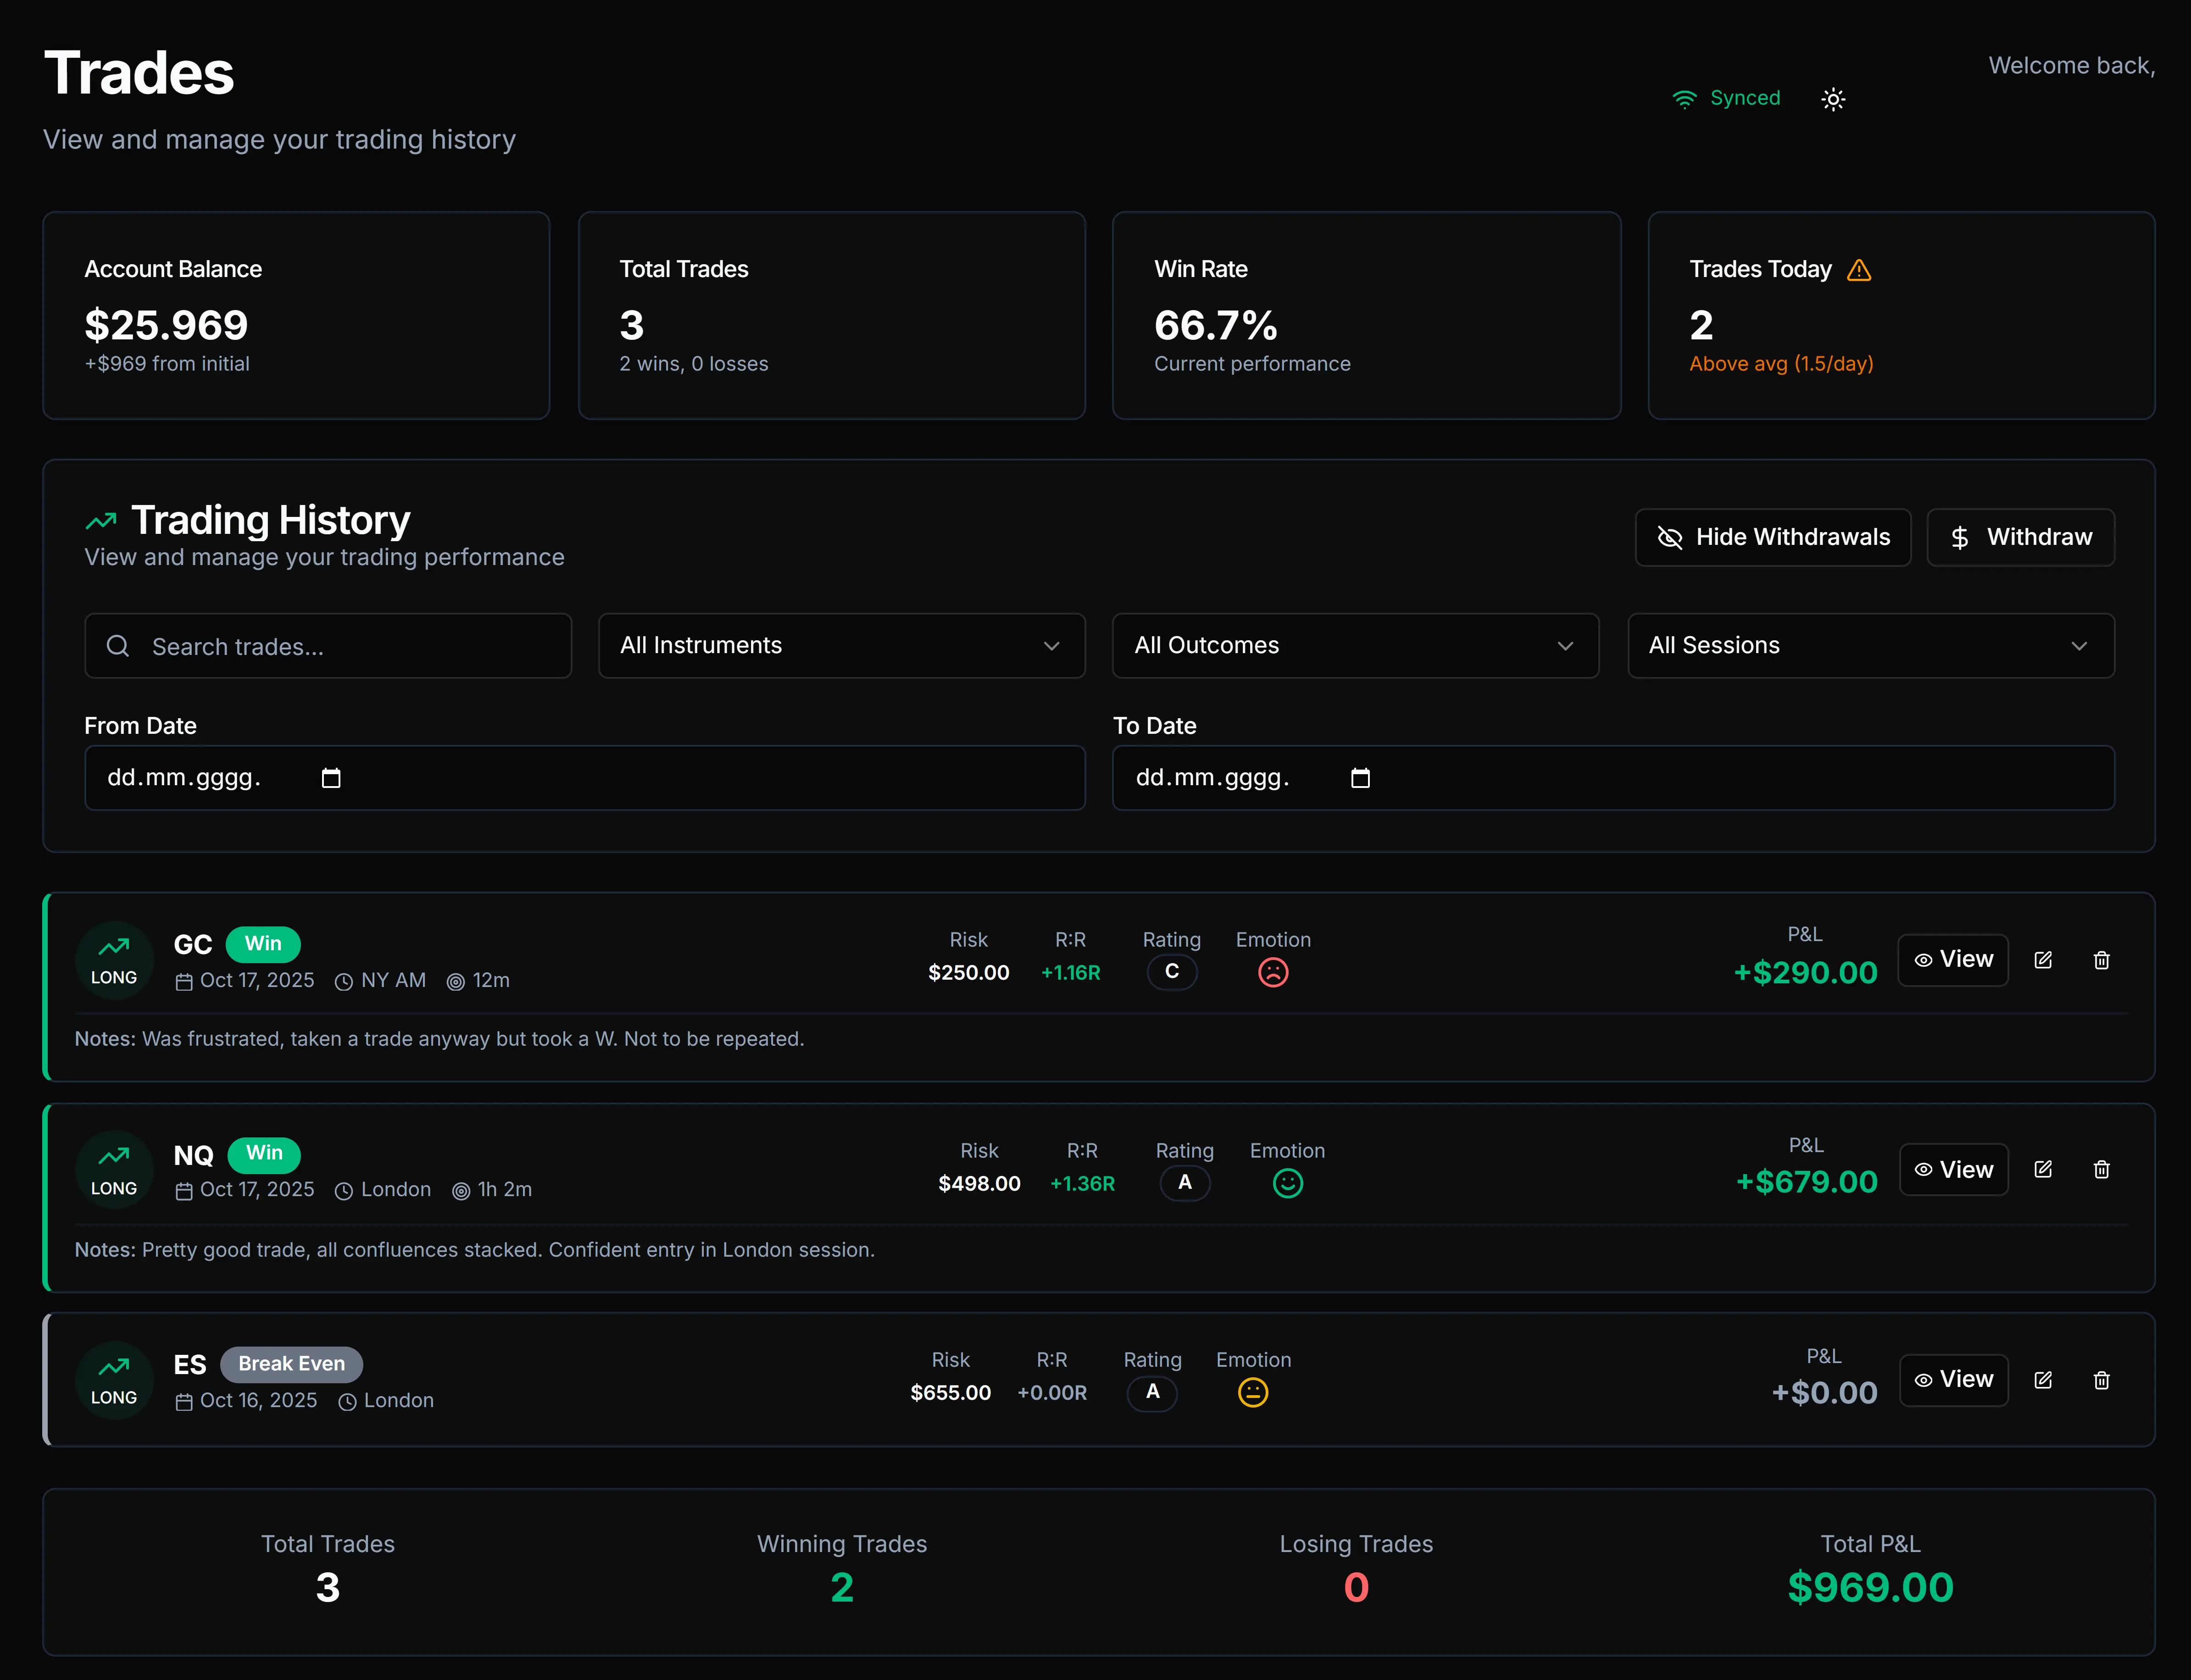Click the trending chart icon beside Trading History

coord(100,519)
